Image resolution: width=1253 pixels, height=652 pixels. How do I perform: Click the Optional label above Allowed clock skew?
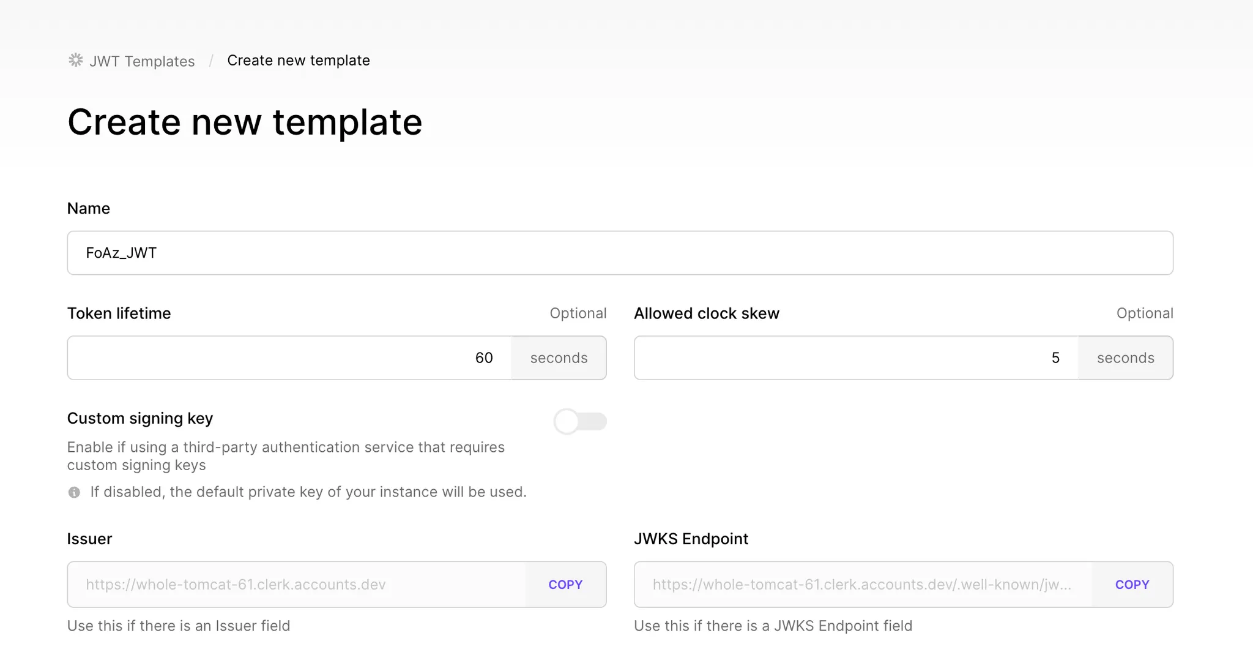(x=1145, y=313)
